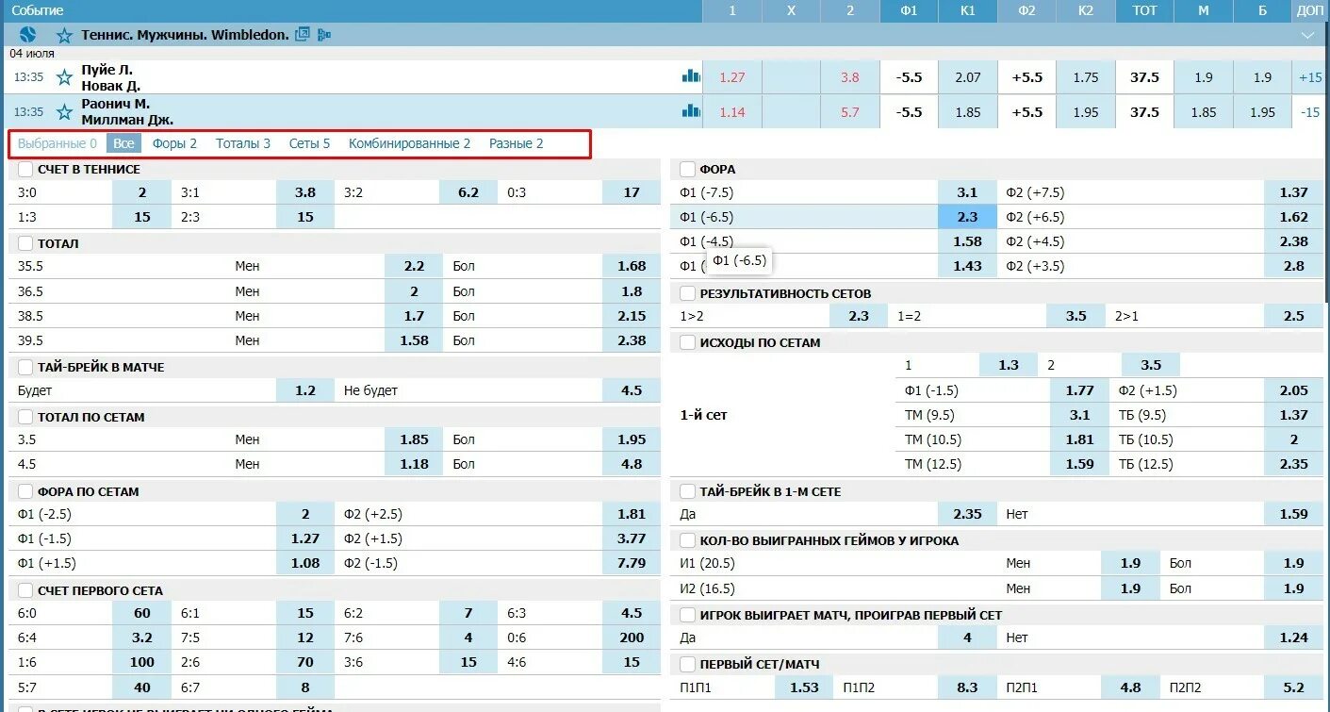Select odds 8.3 for П1П2 outcome
Viewport: 1330px width, 712px height.
[967, 687]
